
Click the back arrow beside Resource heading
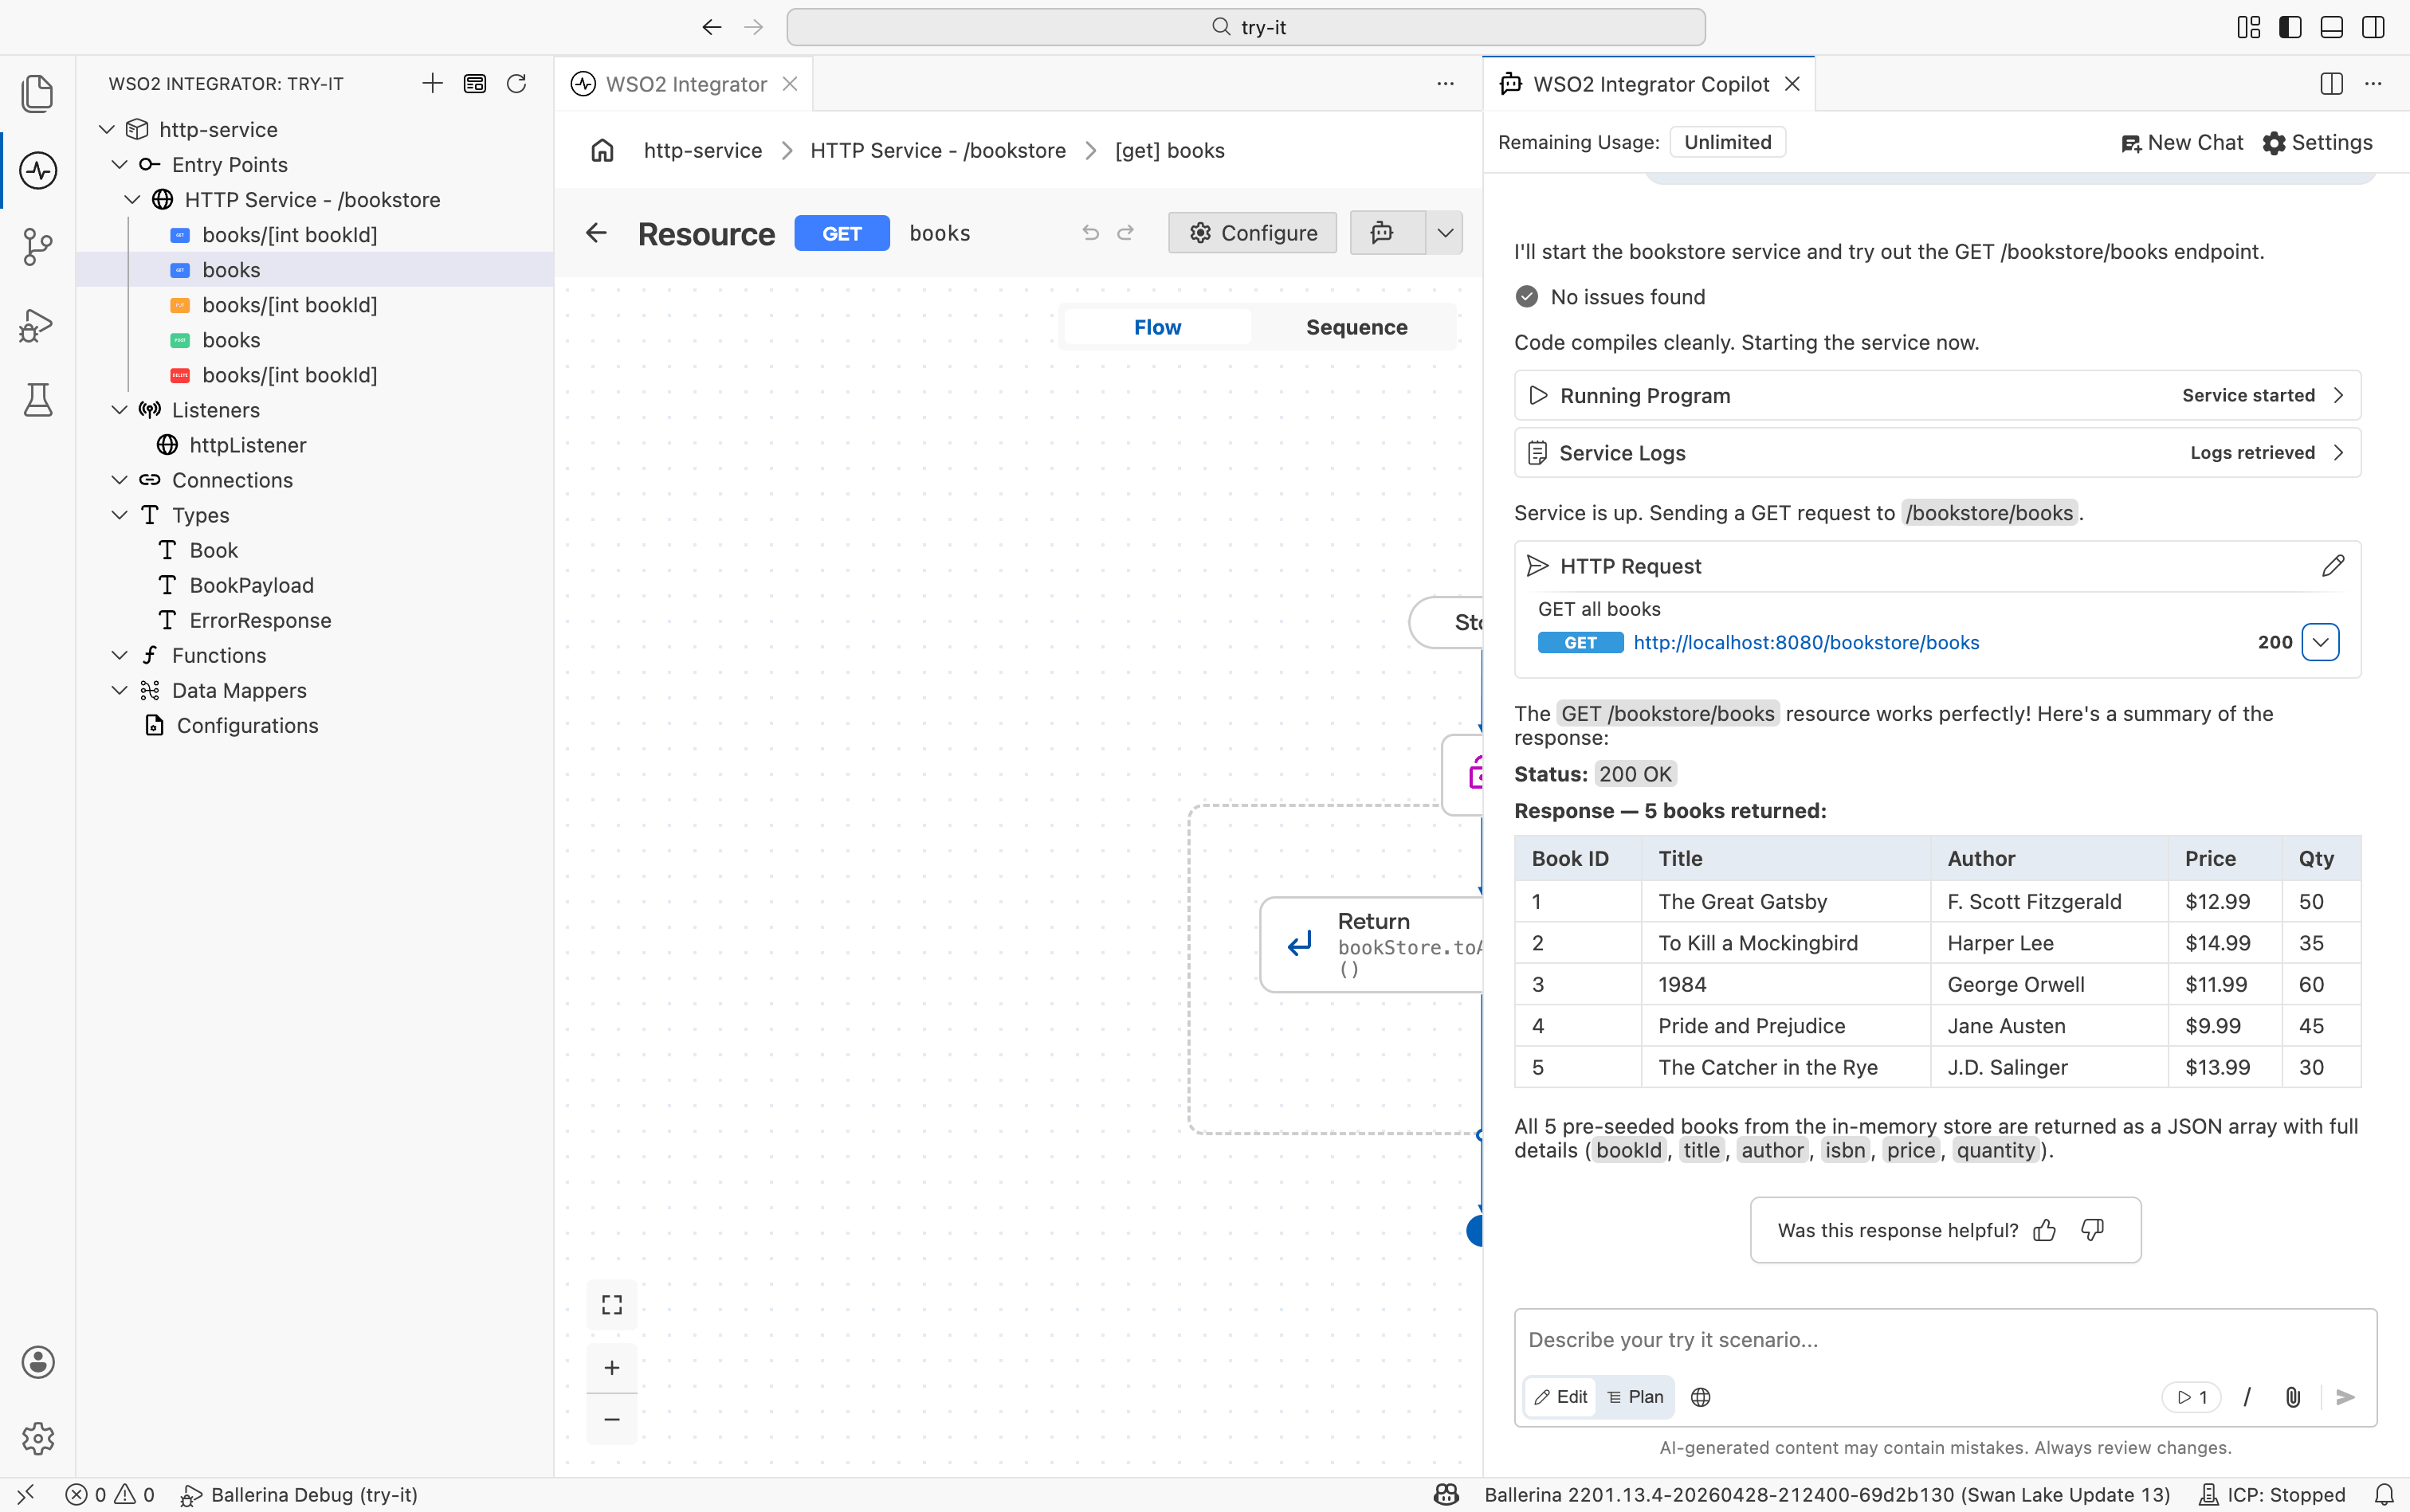(596, 233)
